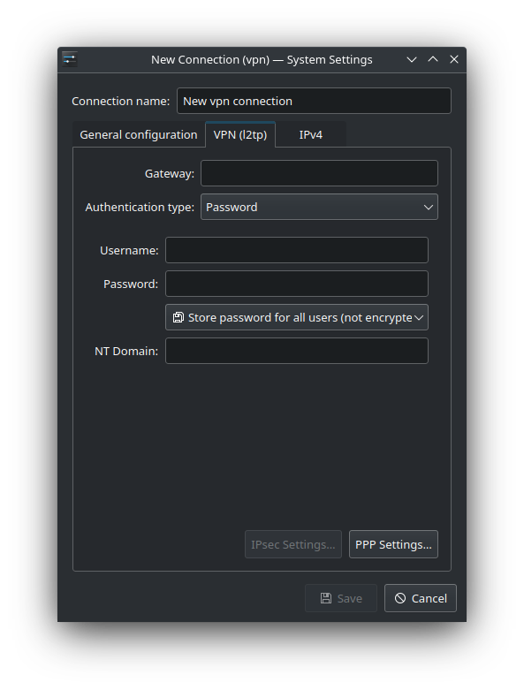Select the VPN (l2tp) tab
This screenshot has height=690, width=524.
(x=240, y=134)
